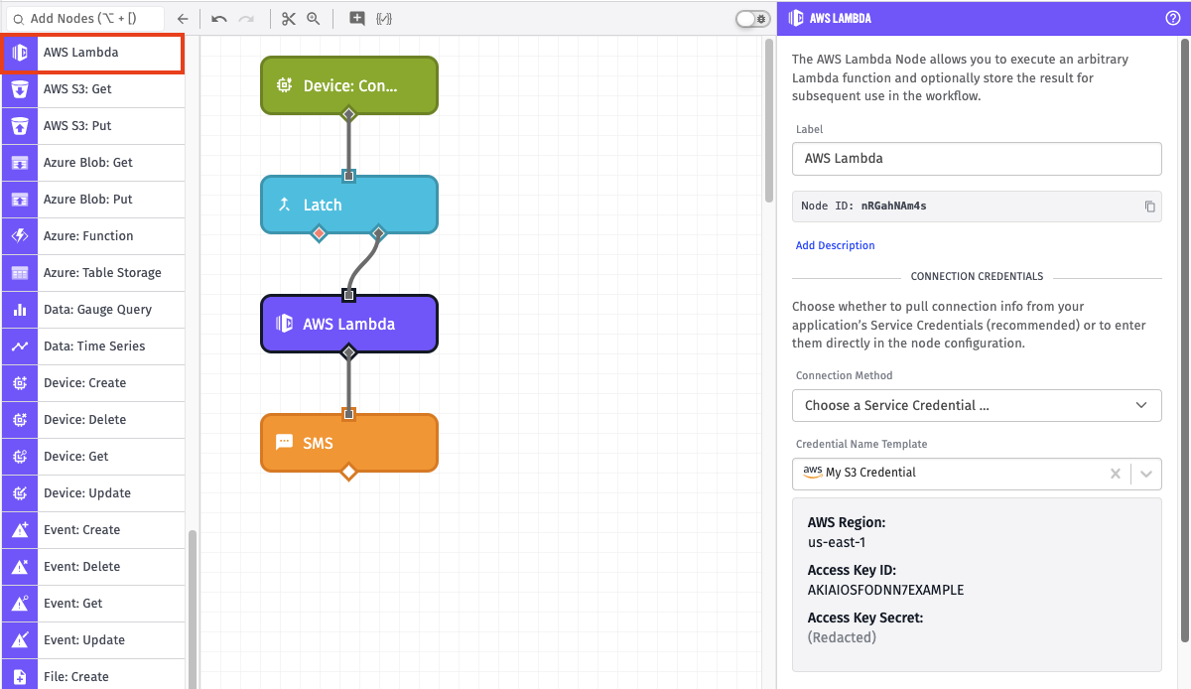The image size is (1191, 689).
Task: Select the Device: Con... trigger node
Action: (348, 85)
